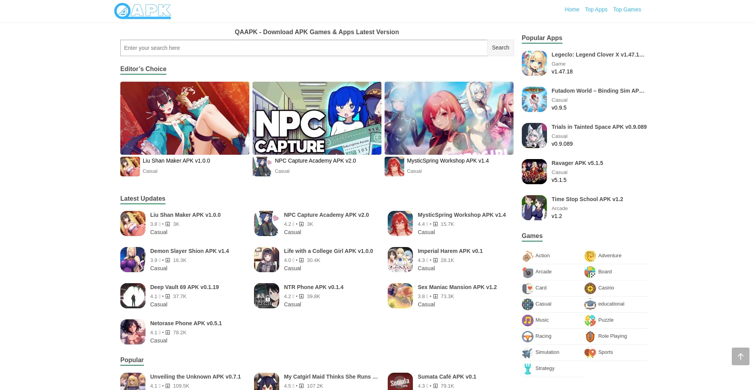Open Life with a College Girl APK link
Screen dimensions: 755x390
click(328, 251)
